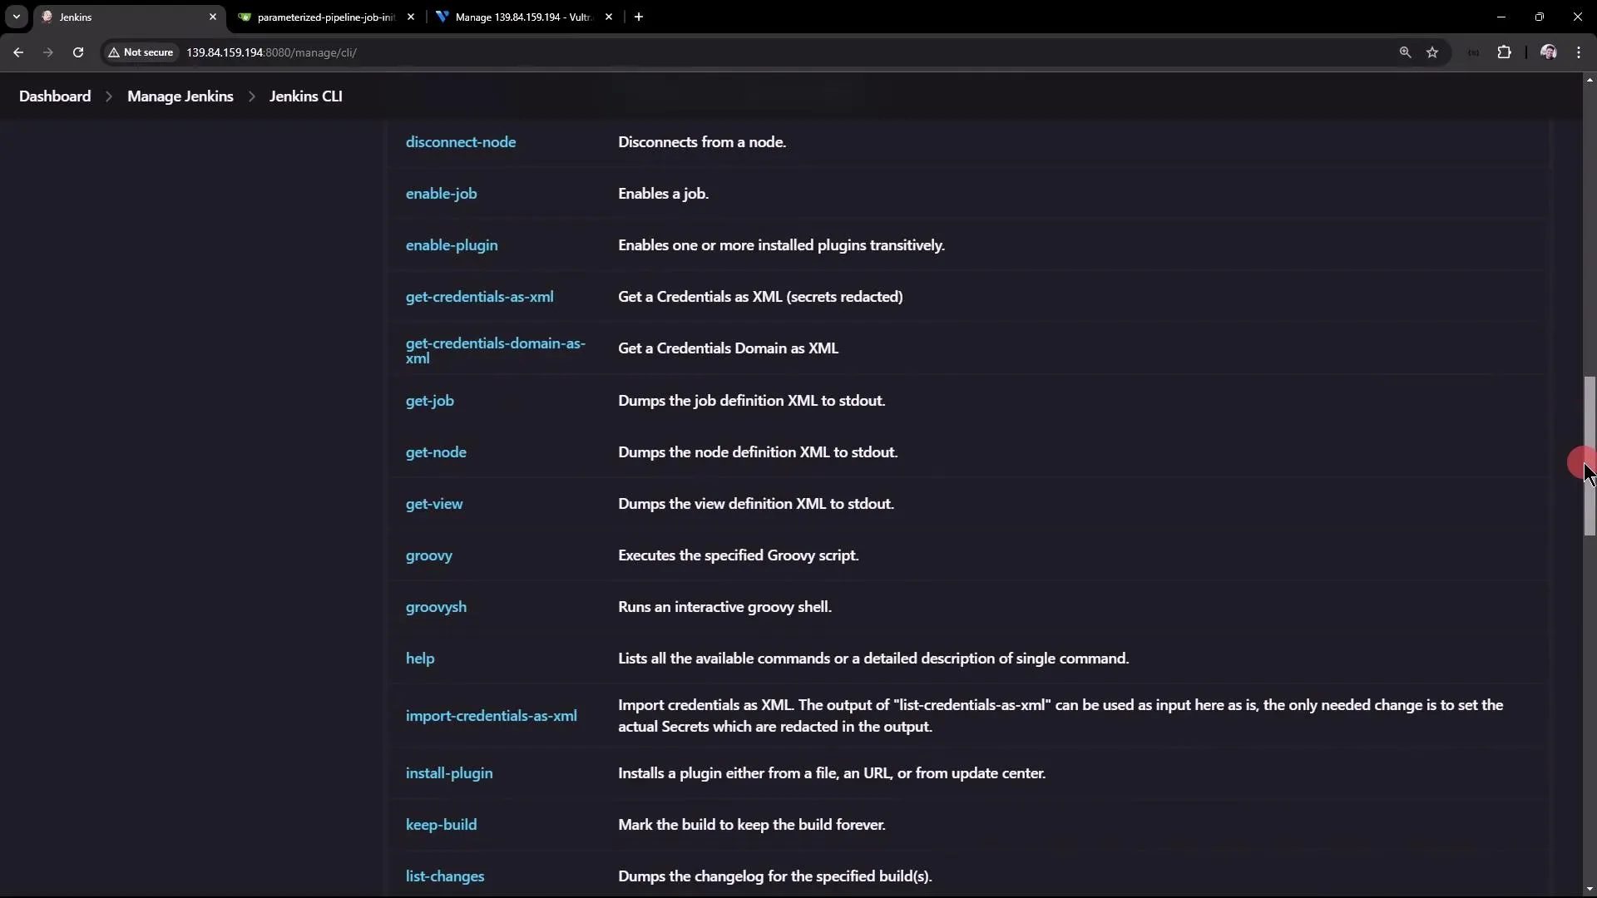Image resolution: width=1597 pixels, height=898 pixels.
Task: Open Manage Jenkins from the breadcrumb
Action: 180,96
